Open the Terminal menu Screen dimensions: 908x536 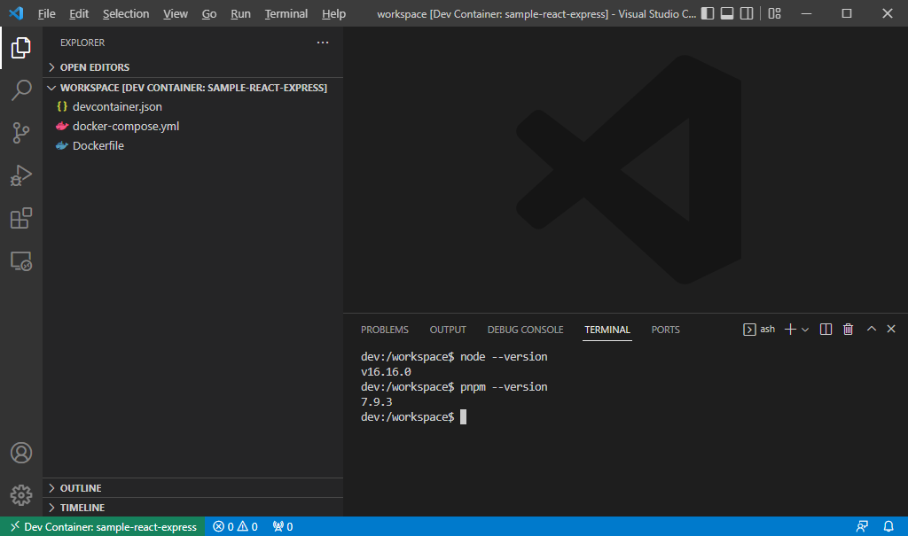(286, 13)
